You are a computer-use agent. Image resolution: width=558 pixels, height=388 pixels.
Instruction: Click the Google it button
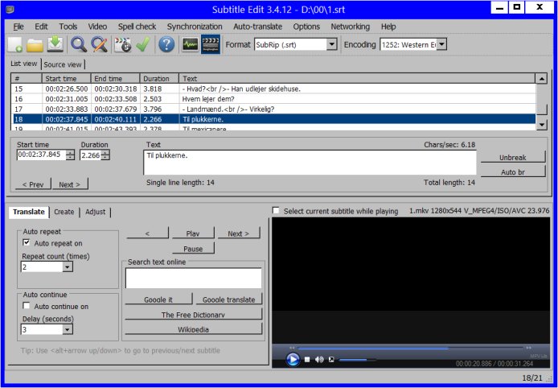158,299
